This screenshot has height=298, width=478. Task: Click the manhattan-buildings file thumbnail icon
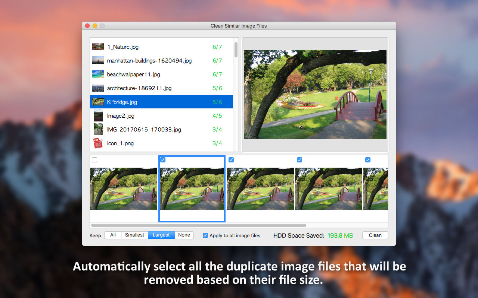click(x=98, y=60)
